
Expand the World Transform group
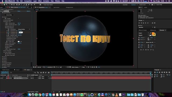point(2,64)
